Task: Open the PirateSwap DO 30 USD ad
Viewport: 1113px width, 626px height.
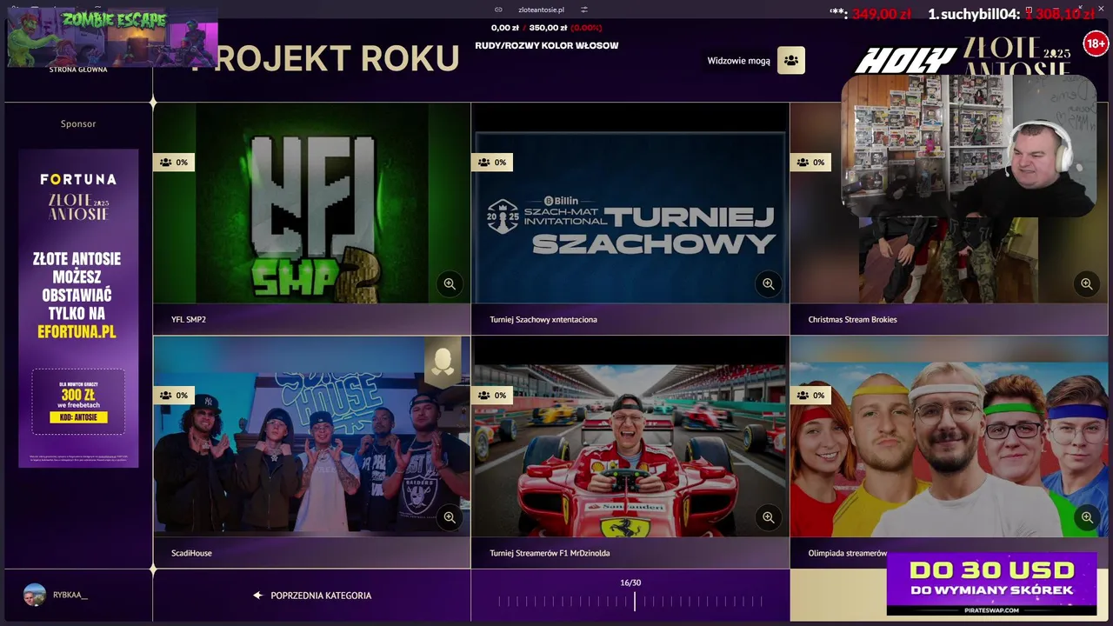Action: click(x=991, y=584)
